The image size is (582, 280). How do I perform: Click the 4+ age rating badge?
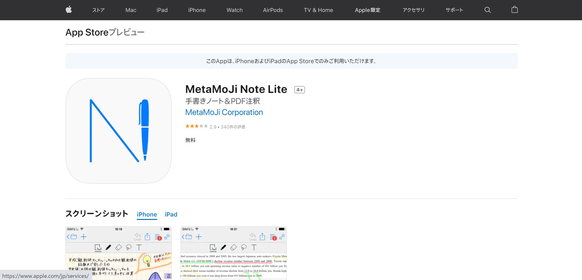(x=299, y=90)
